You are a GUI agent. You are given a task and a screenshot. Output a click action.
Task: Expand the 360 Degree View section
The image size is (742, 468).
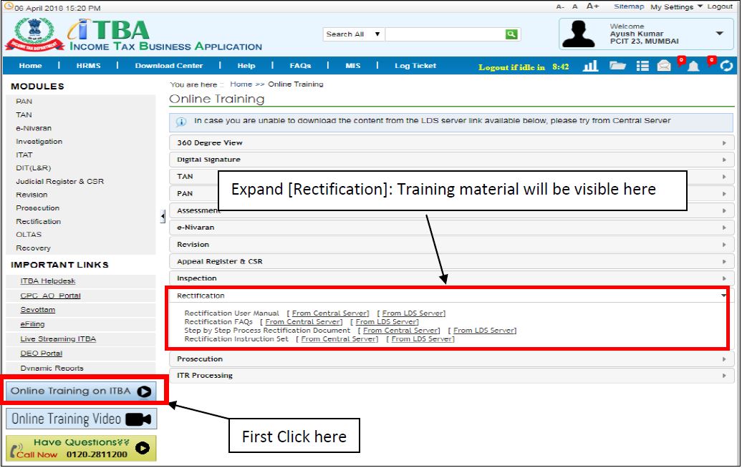(451, 143)
